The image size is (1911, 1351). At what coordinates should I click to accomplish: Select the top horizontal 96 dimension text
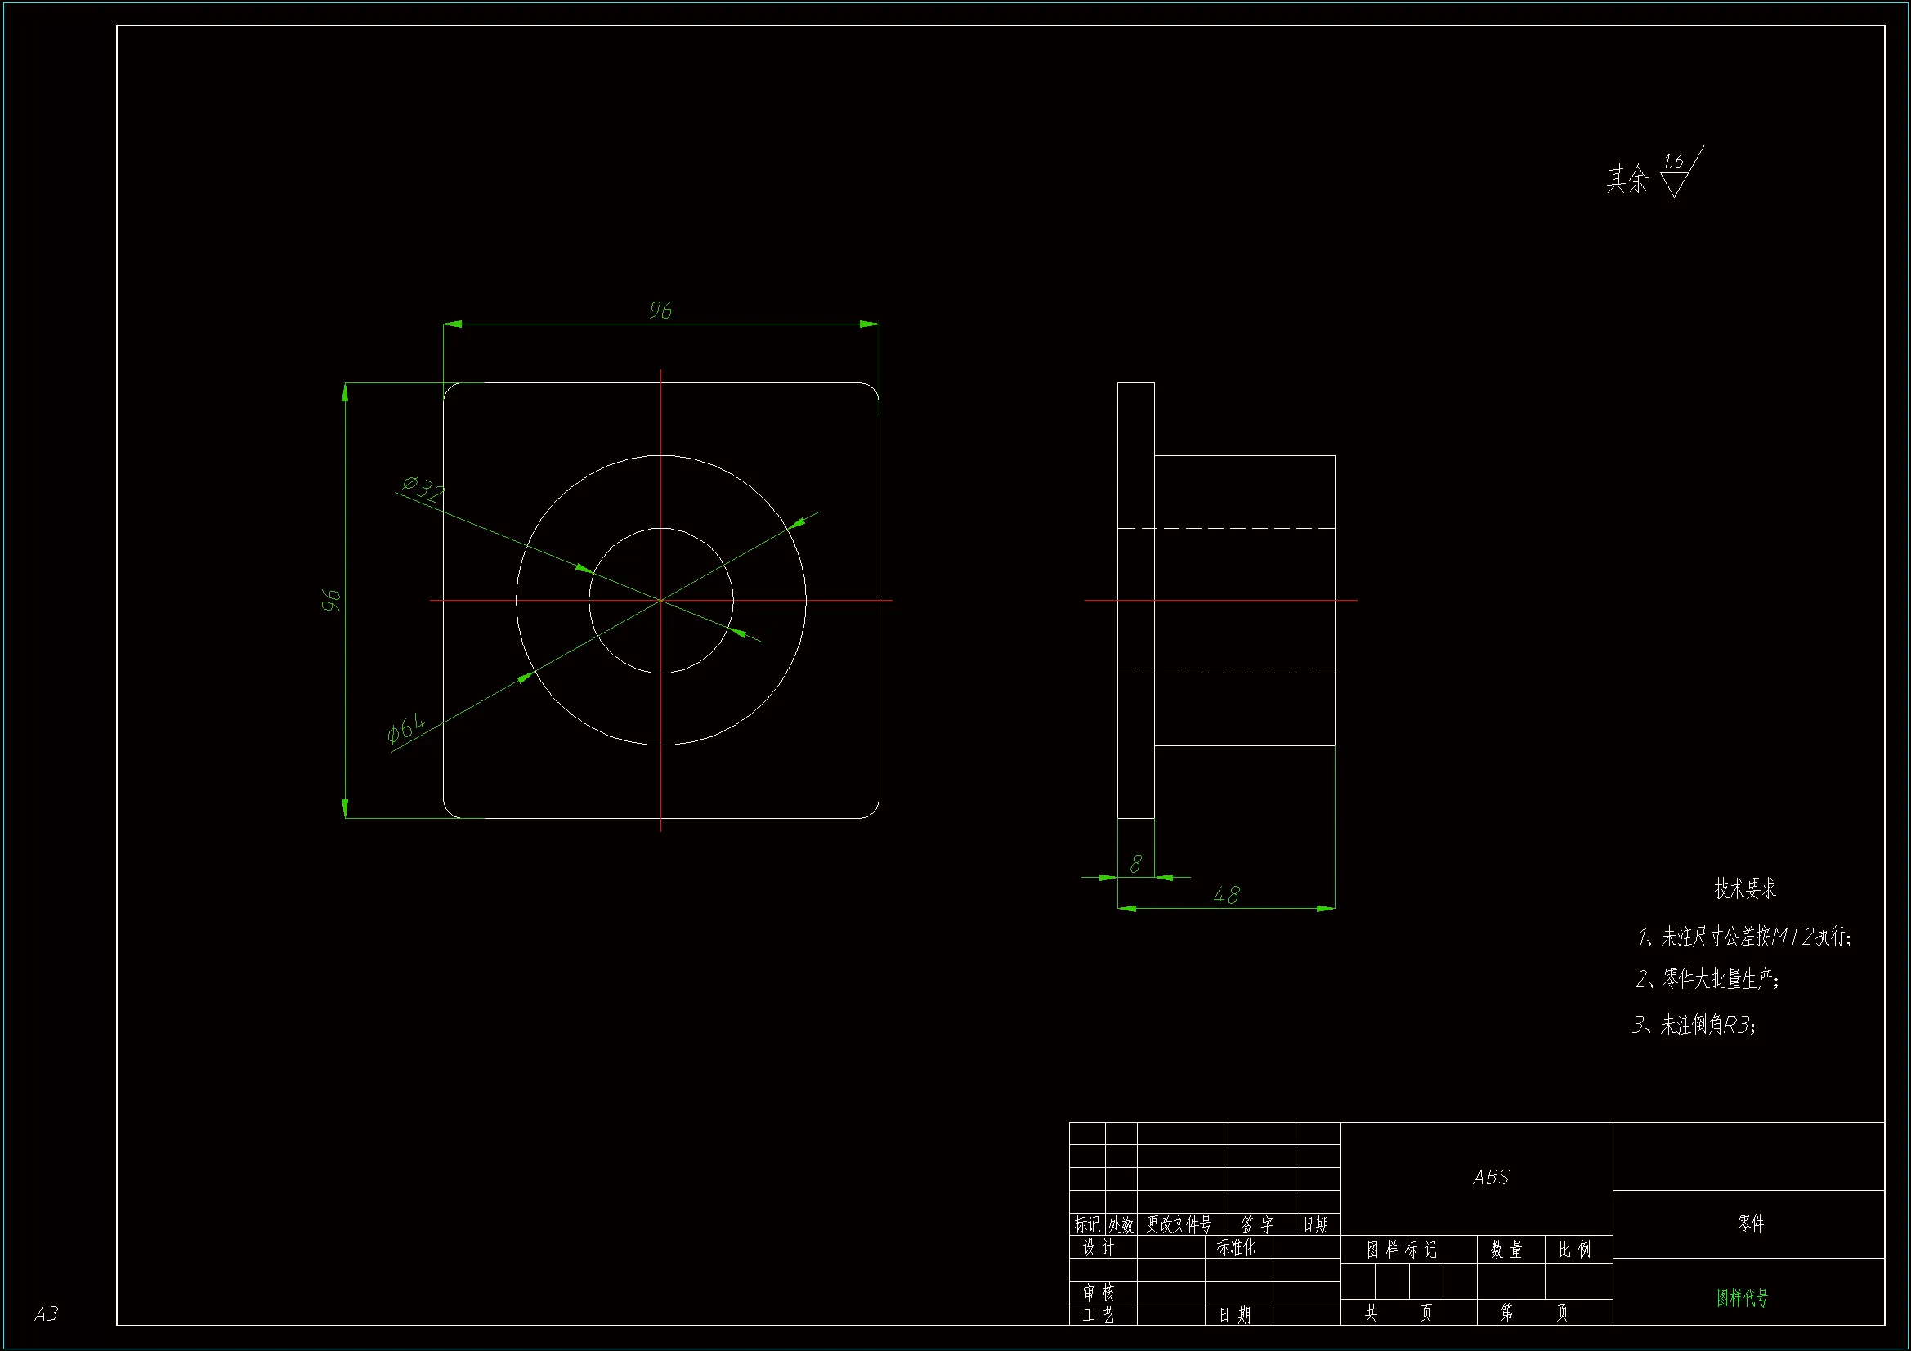pos(660,311)
